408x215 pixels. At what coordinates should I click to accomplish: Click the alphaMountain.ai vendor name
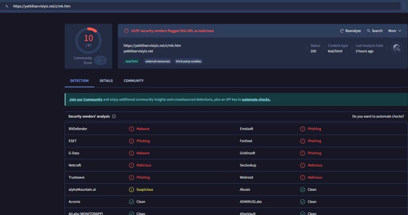click(82, 190)
